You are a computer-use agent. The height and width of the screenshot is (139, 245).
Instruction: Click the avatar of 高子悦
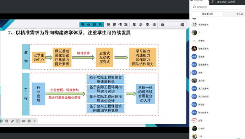(194, 41)
